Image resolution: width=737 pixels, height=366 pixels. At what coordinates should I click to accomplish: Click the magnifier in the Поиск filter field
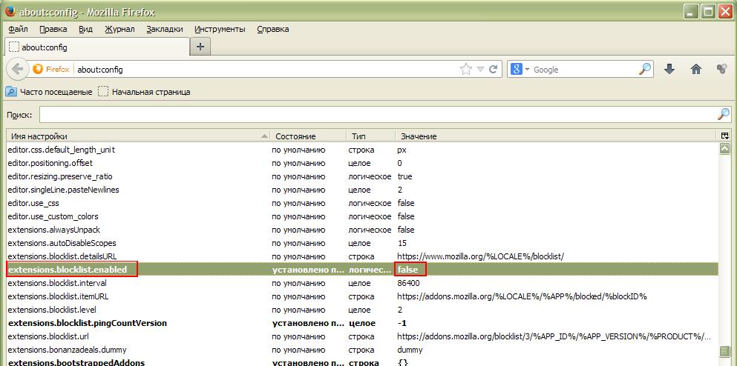[724, 114]
